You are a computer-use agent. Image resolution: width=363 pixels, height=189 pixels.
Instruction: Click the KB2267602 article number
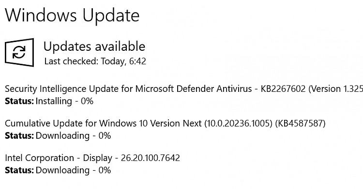[x=283, y=89]
